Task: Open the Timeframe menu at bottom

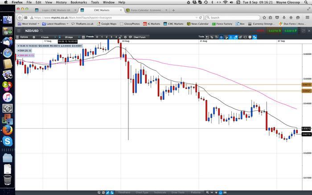Action: pyautogui.click(x=124, y=193)
